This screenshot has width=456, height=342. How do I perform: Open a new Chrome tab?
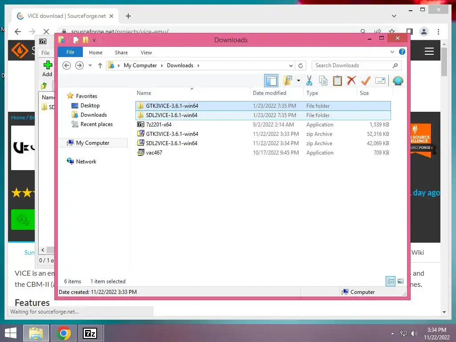point(128,16)
